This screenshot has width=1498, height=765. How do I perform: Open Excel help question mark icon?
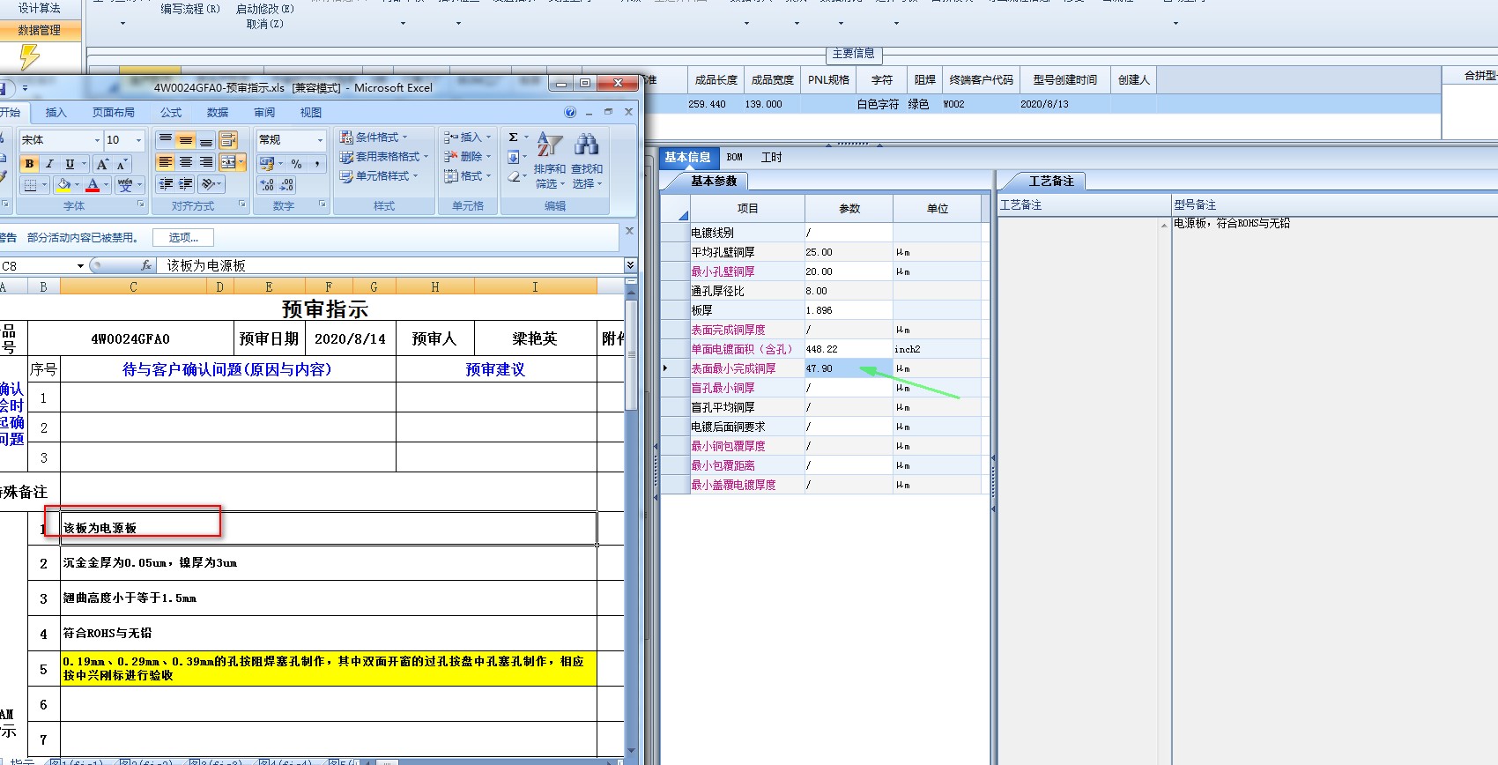(x=570, y=112)
